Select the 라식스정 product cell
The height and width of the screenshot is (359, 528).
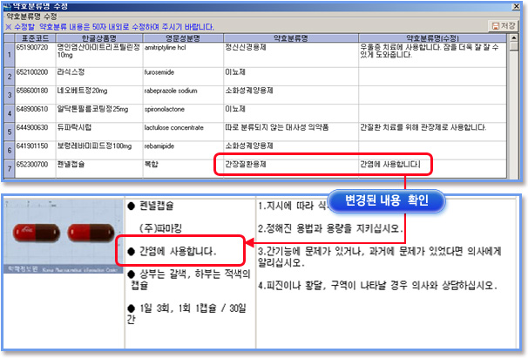tap(98, 71)
